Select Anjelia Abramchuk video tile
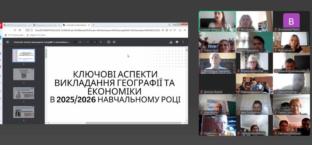Viewport: 312px width, 145px height. pos(254,63)
